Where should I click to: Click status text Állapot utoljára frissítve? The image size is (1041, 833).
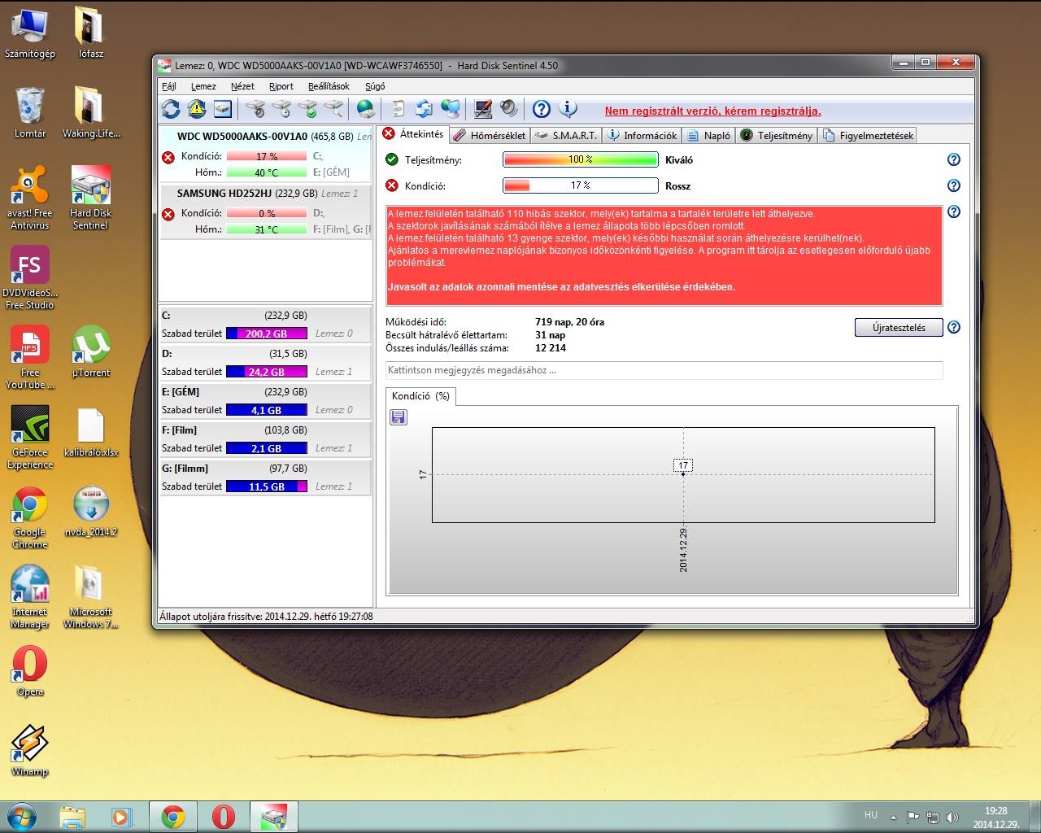[x=266, y=617]
